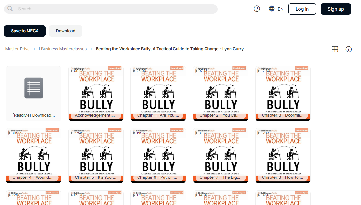Open Chapter 3 - Doorma... thumbnail

tap(283, 93)
